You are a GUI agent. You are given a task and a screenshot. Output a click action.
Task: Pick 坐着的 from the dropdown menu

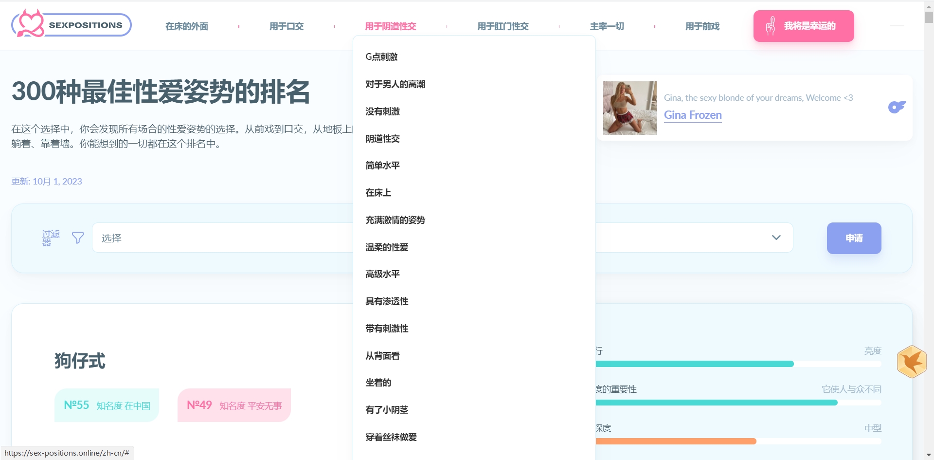[378, 383]
